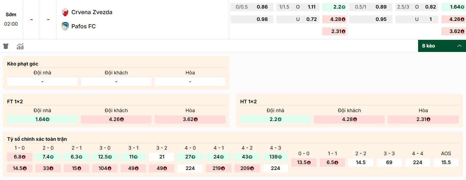Open the bar chart statistics icon
This screenshot has height=180, width=466.
[x=20, y=46]
